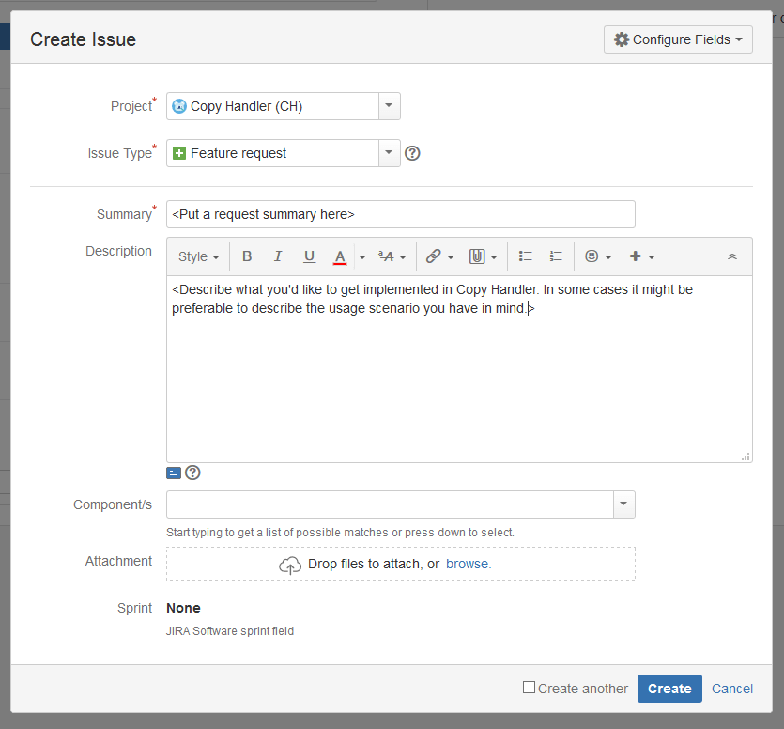This screenshot has height=729, width=784.
Task: Open the emoji insert menu
Action: pyautogui.click(x=592, y=256)
